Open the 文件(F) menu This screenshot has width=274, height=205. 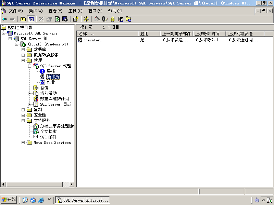point(15,11)
